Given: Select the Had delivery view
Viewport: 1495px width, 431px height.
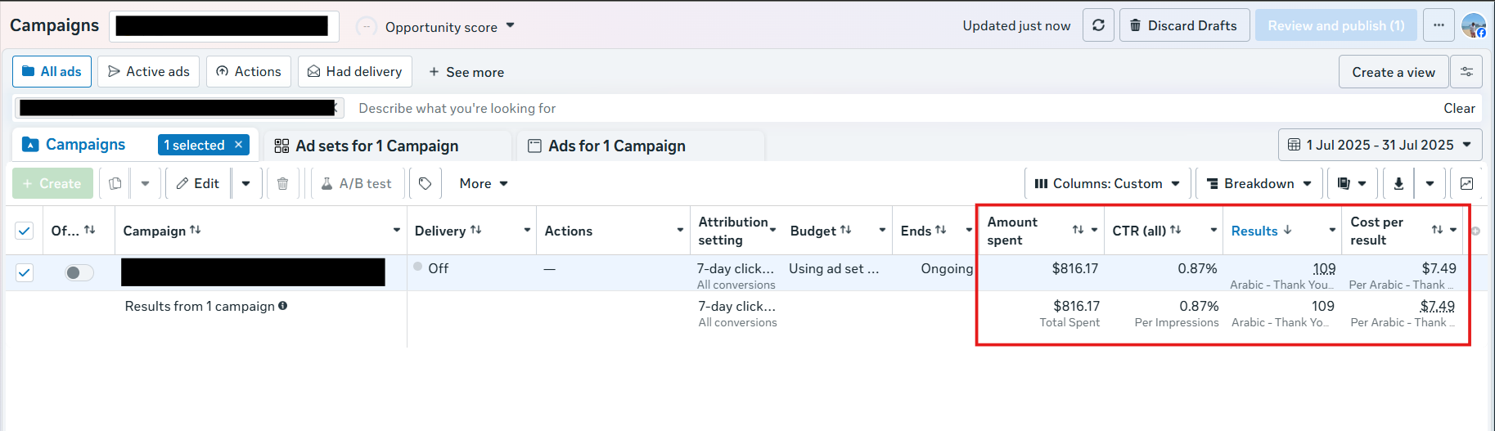Looking at the screenshot, I should [x=355, y=71].
